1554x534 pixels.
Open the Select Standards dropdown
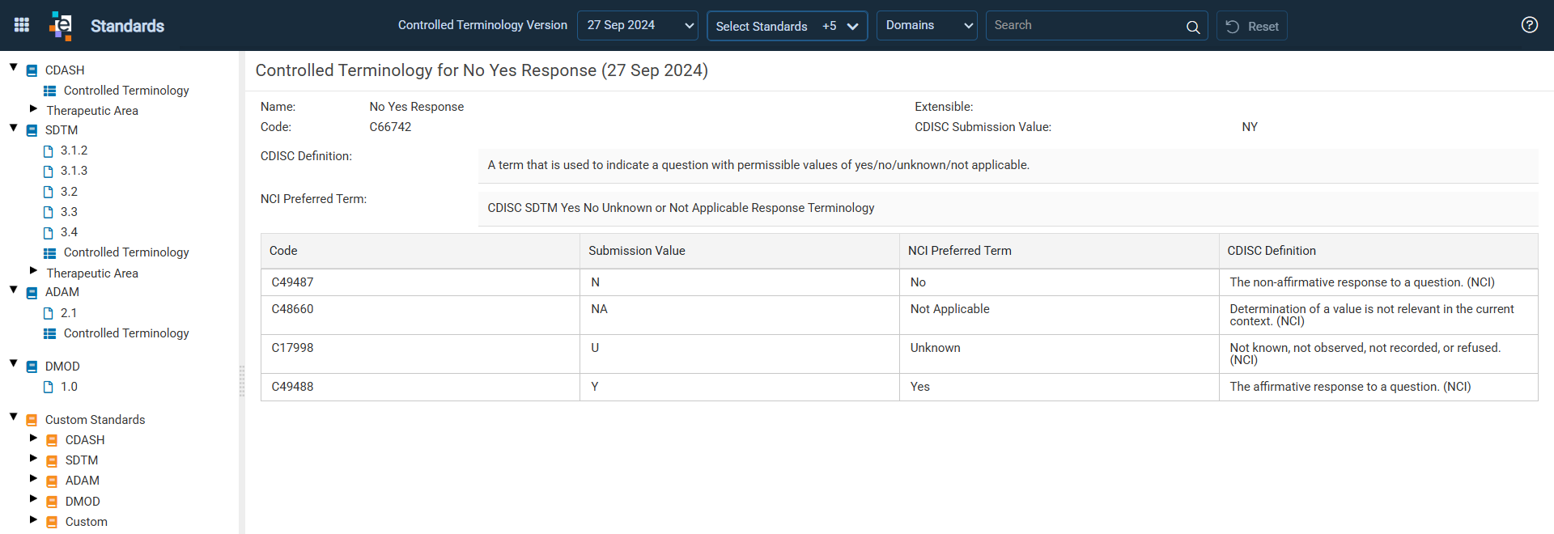point(787,26)
